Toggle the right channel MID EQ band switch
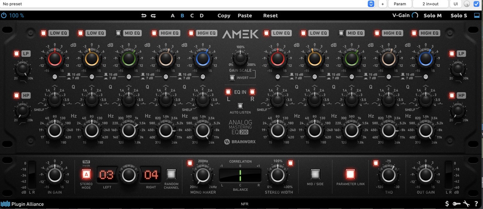Screen dimensions: 483x209 coord(341,33)
